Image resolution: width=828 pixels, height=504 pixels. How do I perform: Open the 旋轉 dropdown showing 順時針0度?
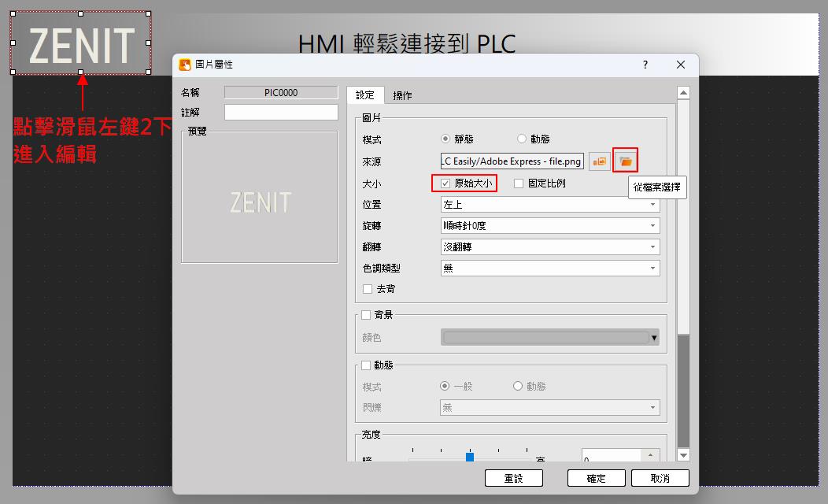click(549, 226)
